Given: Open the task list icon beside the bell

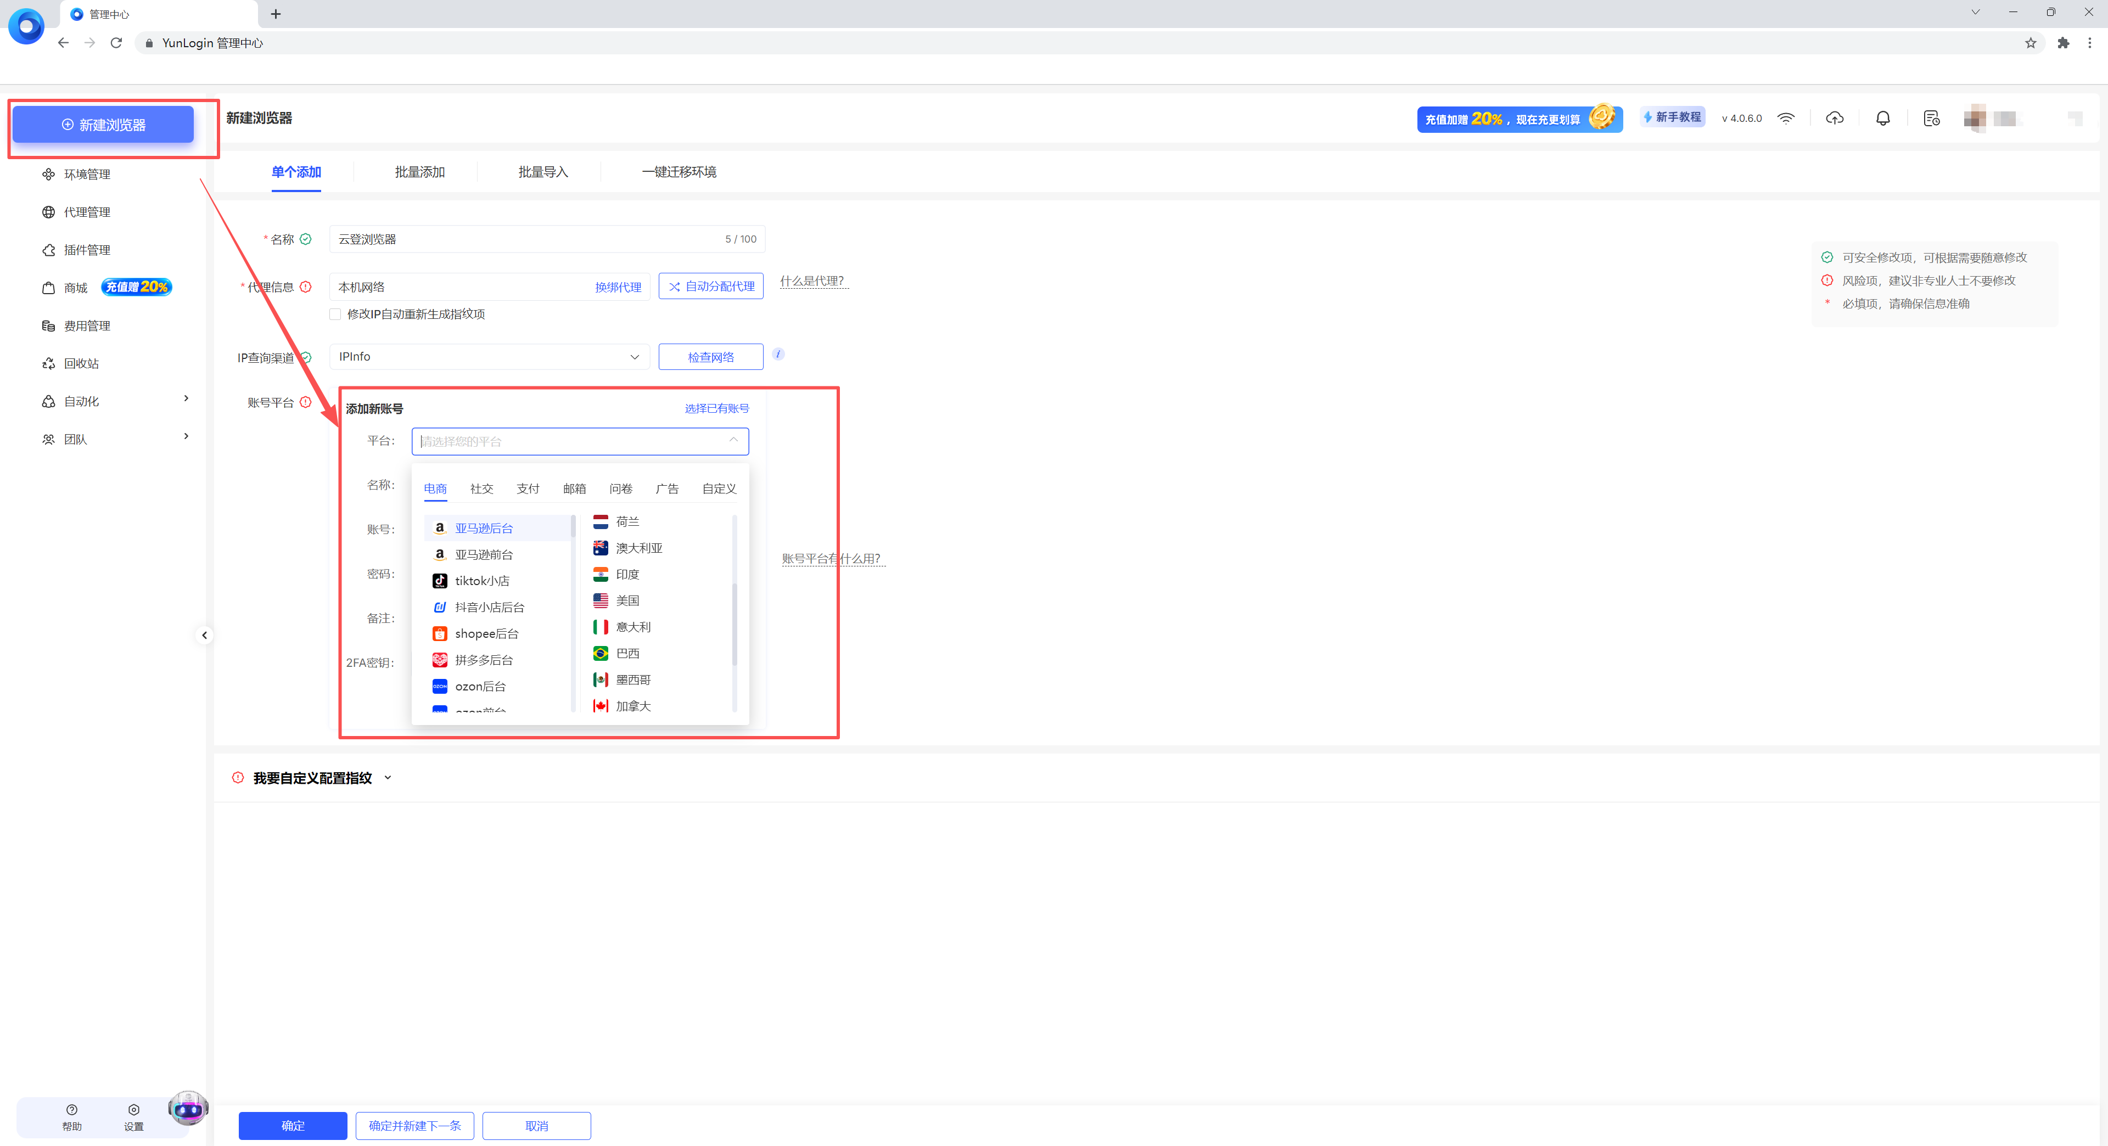Looking at the screenshot, I should tap(1931, 119).
